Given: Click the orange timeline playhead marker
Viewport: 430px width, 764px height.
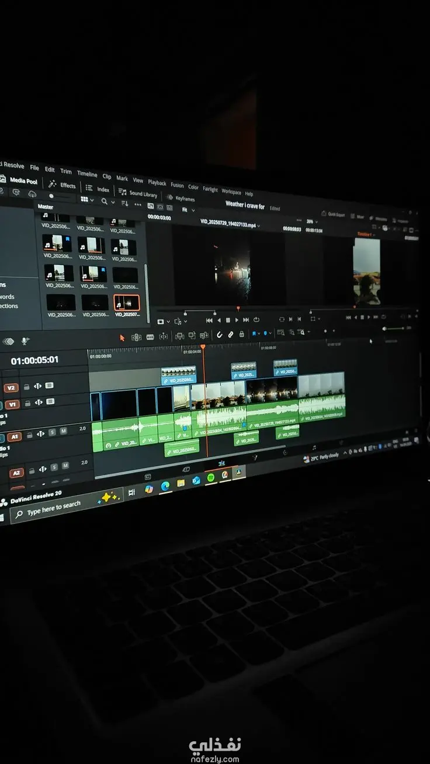Looking at the screenshot, I should tap(203, 347).
